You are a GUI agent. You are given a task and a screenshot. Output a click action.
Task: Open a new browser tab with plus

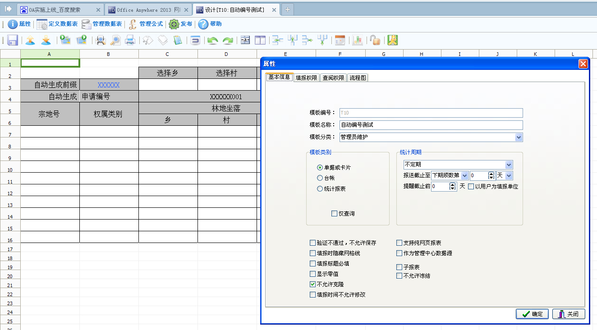288,9
